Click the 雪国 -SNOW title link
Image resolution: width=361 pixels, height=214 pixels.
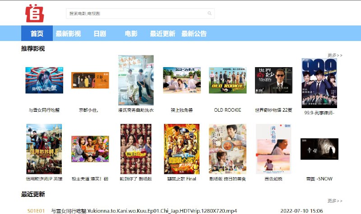click(319, 179)
